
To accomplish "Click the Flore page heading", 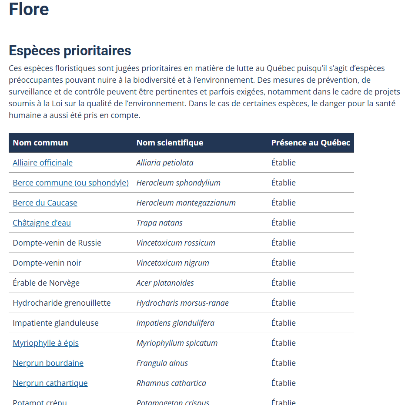I will point(29,9).
